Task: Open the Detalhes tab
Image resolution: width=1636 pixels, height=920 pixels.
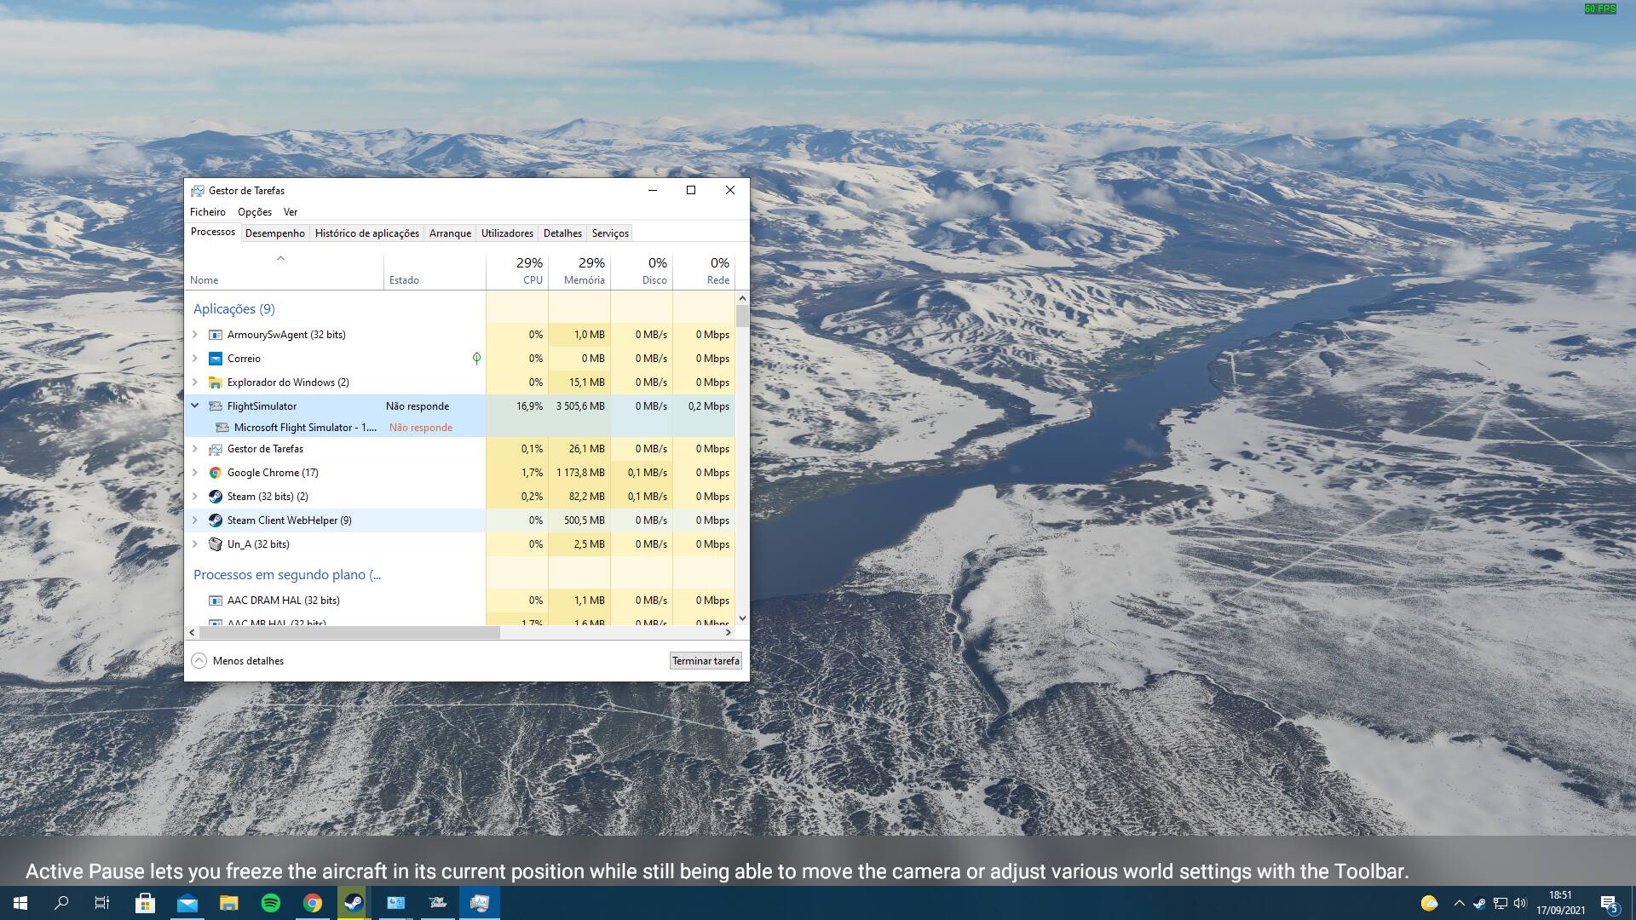Action: pyautogui.click(x=562, y=233)
